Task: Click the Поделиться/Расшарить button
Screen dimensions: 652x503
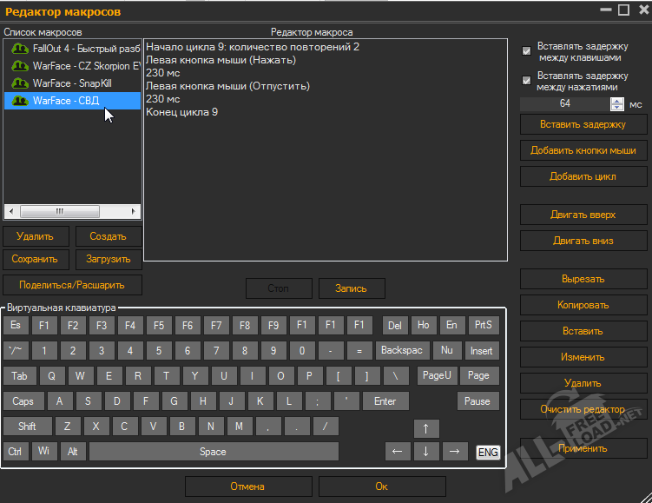Action: click(72, 285)
